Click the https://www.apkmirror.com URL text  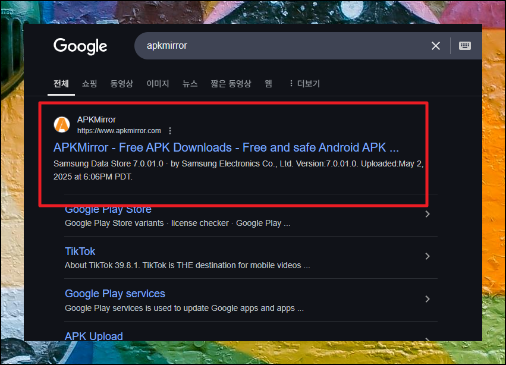tap(119, 131)
